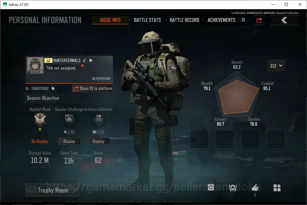
Task: Click the thumbs-up like icon
Action: (x=255, y=188)
